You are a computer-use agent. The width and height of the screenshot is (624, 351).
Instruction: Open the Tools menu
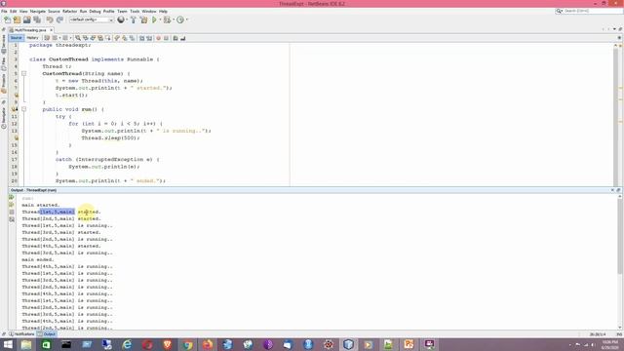point(135,12)
